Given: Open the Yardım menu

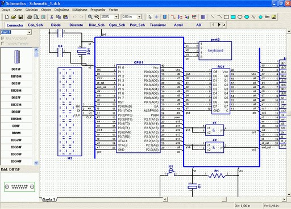Looking at the screenshot, I should tap(114, 10).
